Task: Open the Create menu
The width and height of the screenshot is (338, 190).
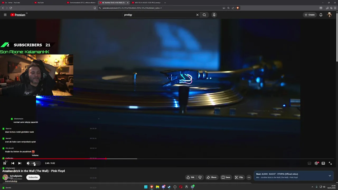Action: pos(309,15)
